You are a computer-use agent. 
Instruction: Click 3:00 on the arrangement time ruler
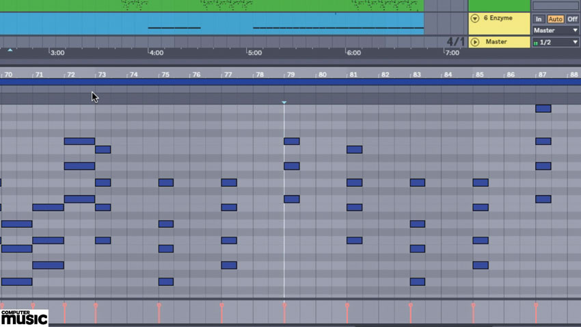click(57, 53)
